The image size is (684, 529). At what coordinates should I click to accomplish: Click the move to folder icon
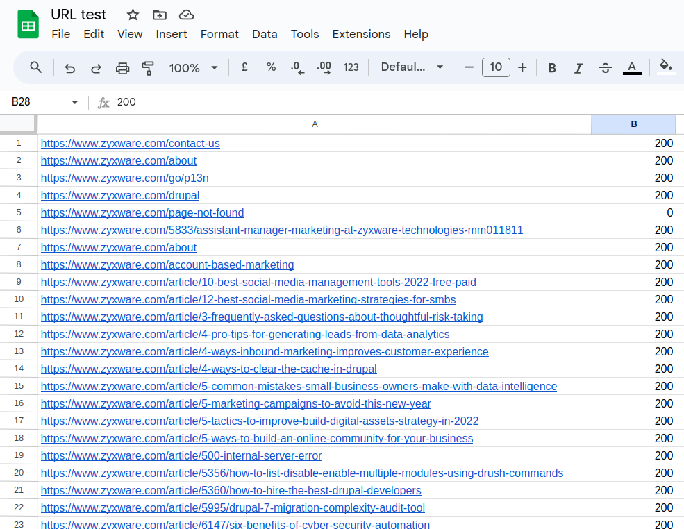pyautogui.click(x=160, y=15)
